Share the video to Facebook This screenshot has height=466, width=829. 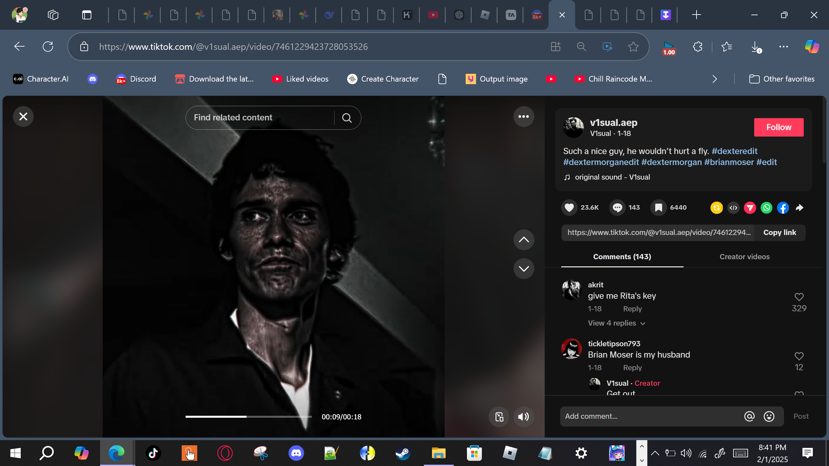[783, 208]
